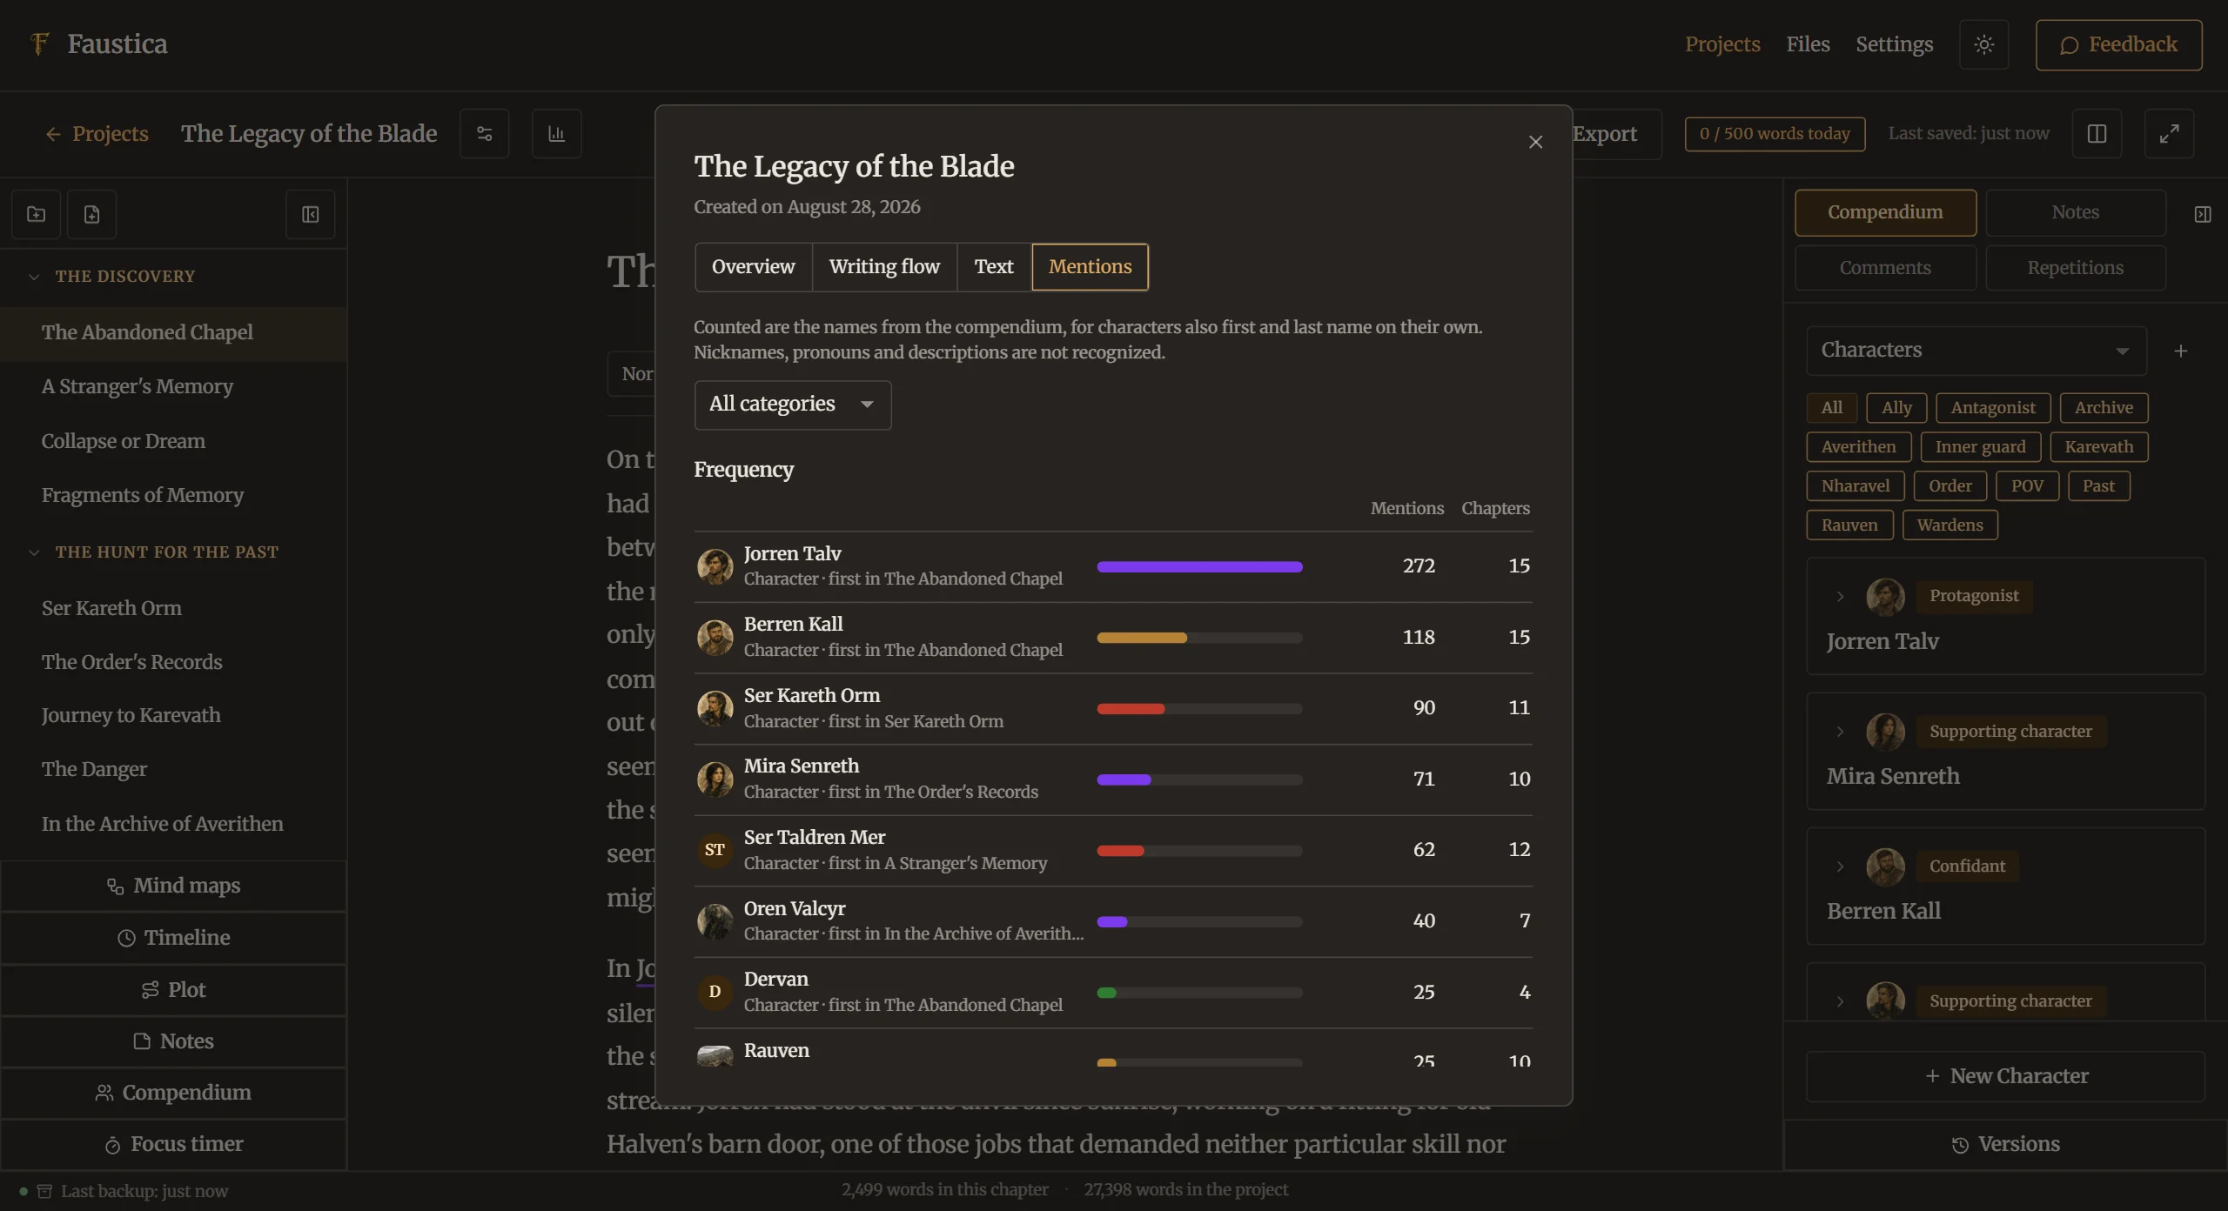Collapse THE HUNT FOR THE PAST section
The width and height of the screenshot is (2228, 1211).
pos(34,552)
